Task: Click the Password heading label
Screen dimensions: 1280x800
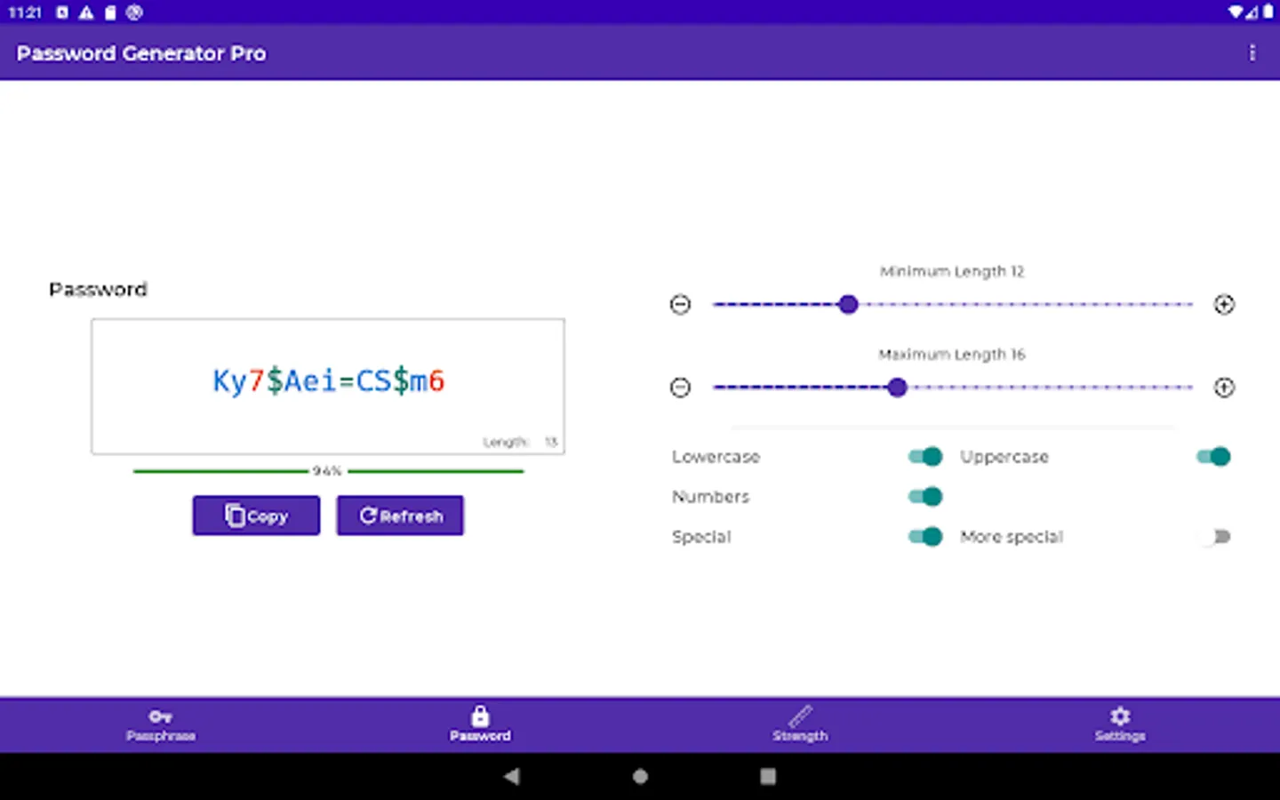Action: (x=98, y=290)
